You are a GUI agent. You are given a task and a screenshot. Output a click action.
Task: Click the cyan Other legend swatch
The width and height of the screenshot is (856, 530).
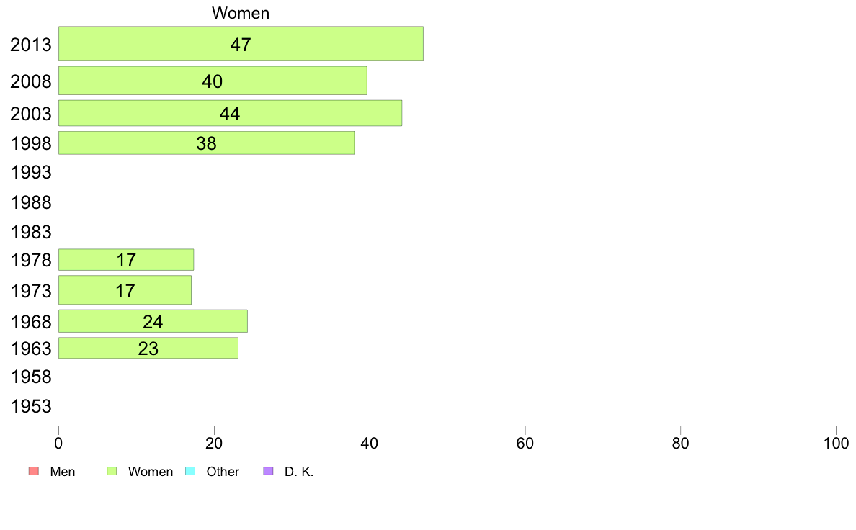point(190,471)
